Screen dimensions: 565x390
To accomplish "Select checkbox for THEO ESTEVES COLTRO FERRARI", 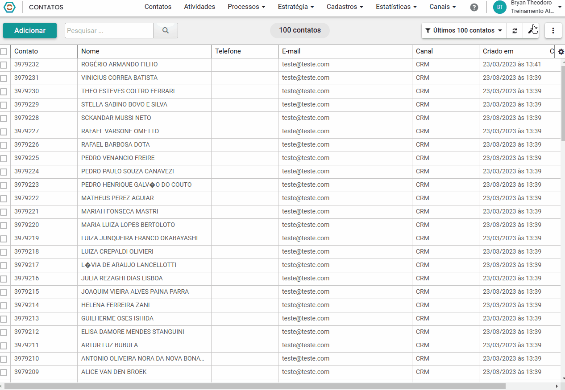I will (x=4, y=92).
